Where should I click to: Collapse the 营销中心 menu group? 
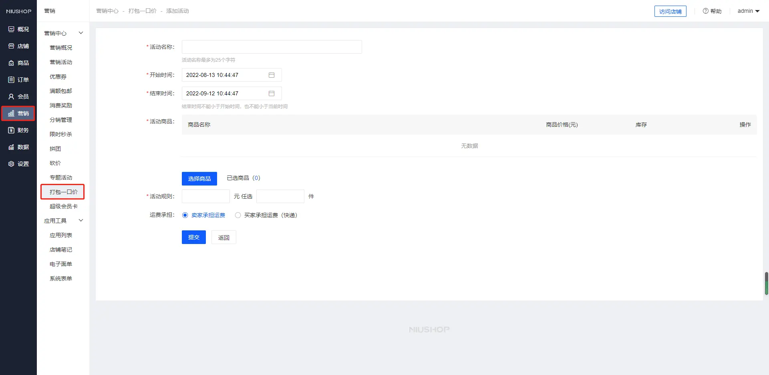point(81,33)
